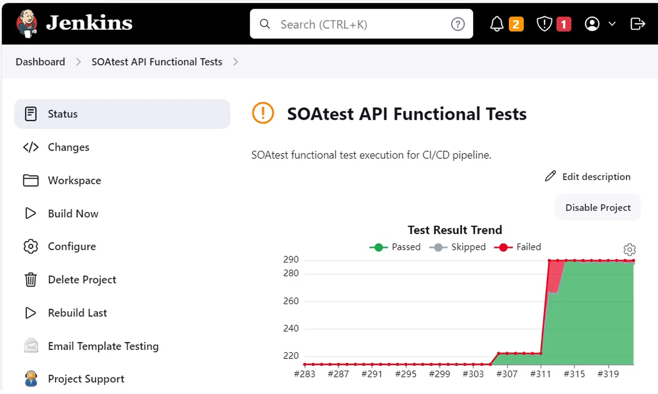Click the orange notification count badge
Screen dimensions: 658x394
coord(516,24)
